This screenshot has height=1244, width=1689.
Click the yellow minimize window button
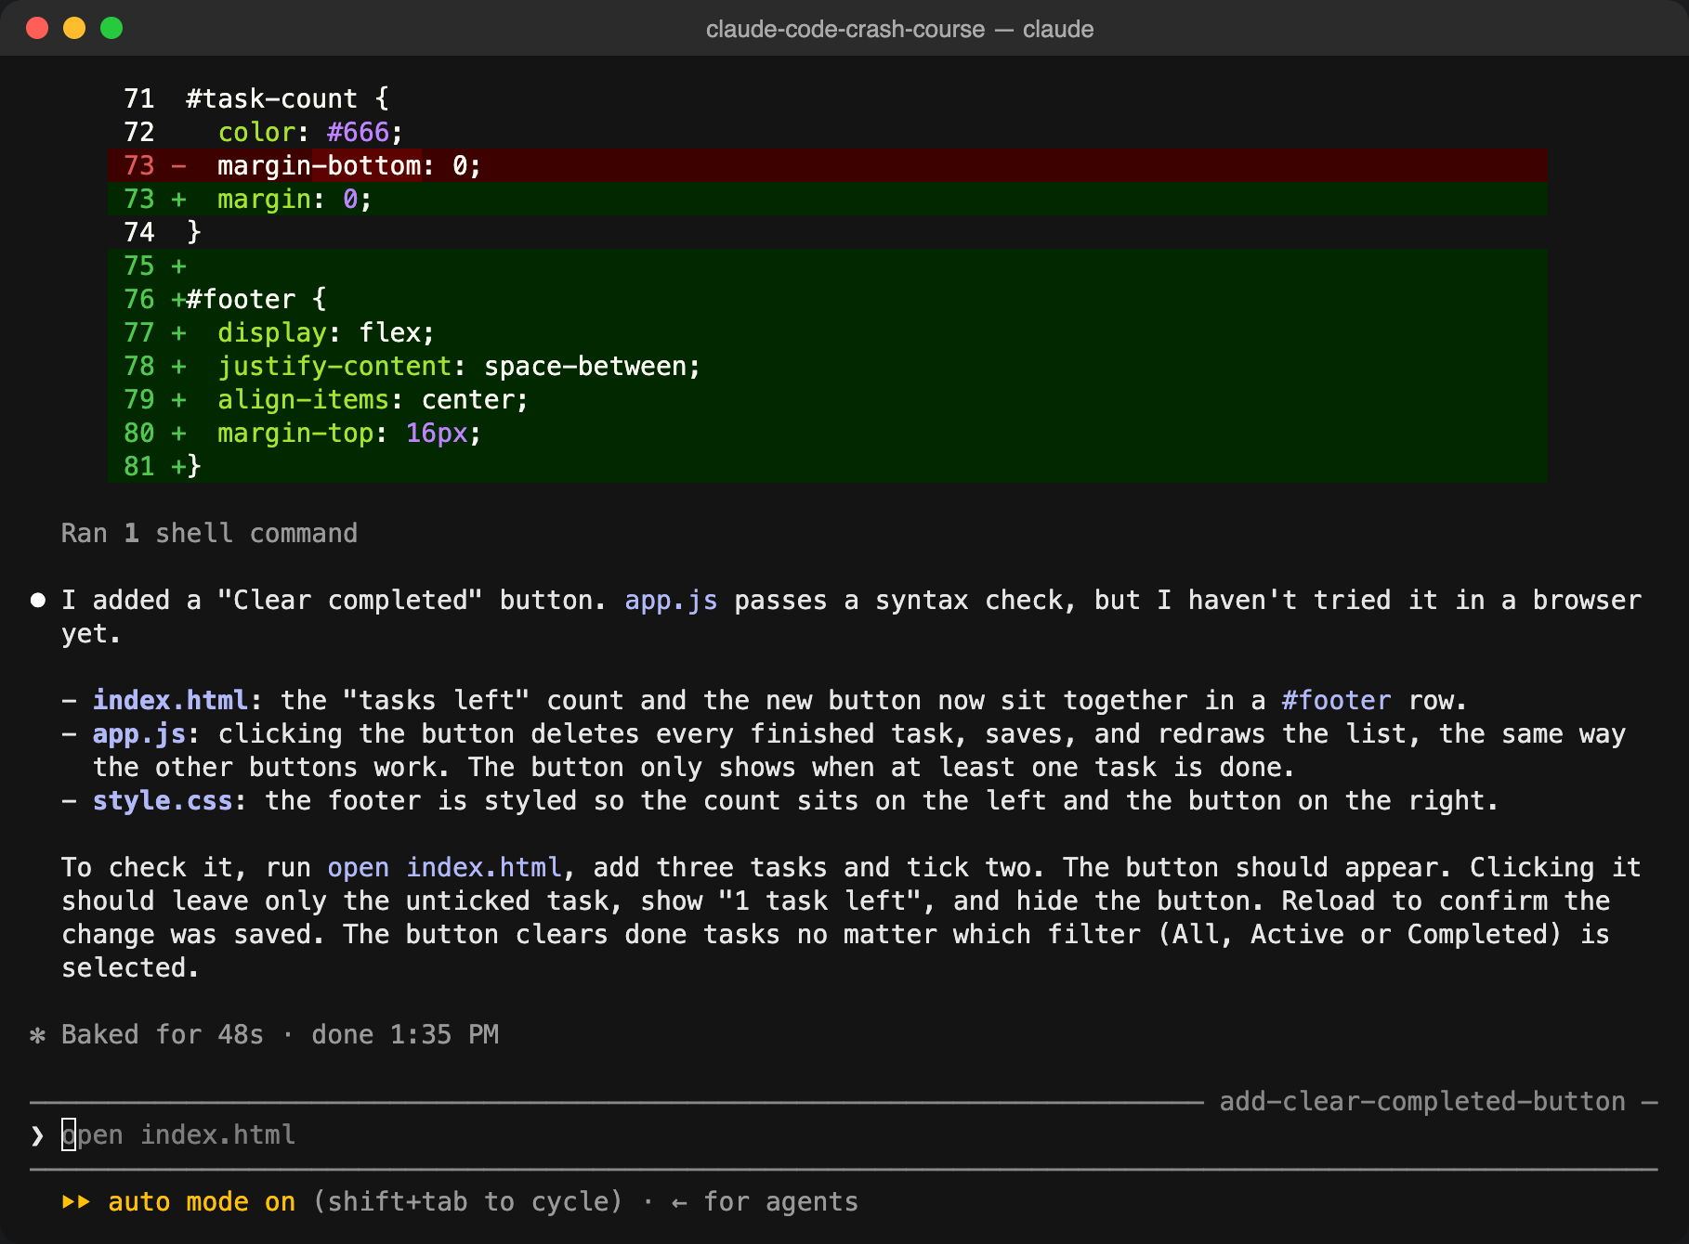point(74,28)
